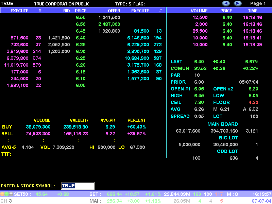Select the BIG LOT heading

click(228, 138)
